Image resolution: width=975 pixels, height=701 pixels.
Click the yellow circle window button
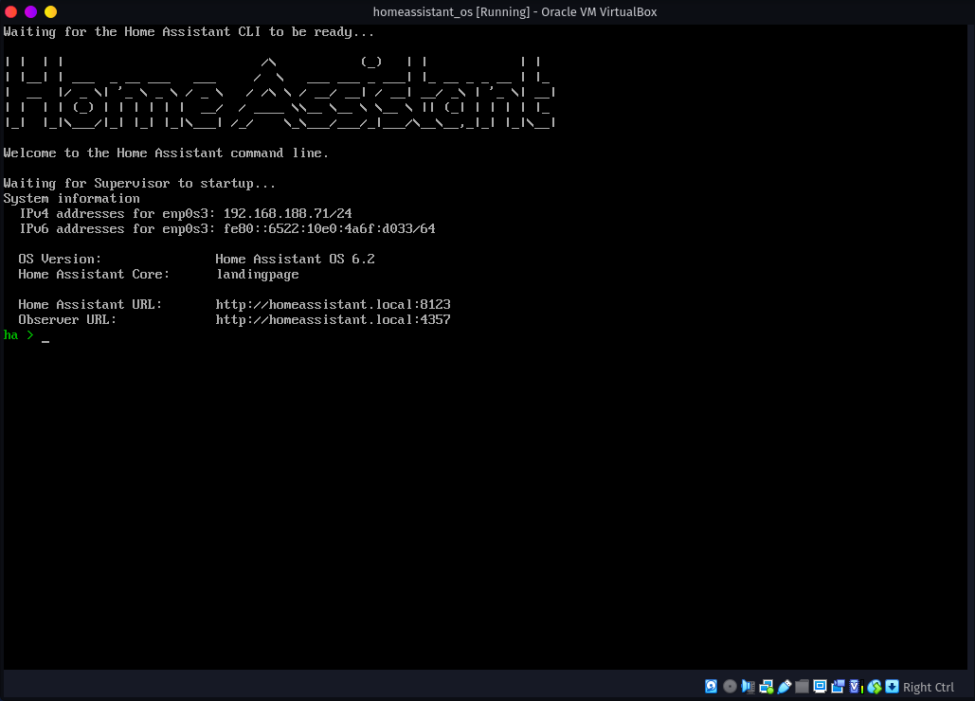tap(50, 11)
